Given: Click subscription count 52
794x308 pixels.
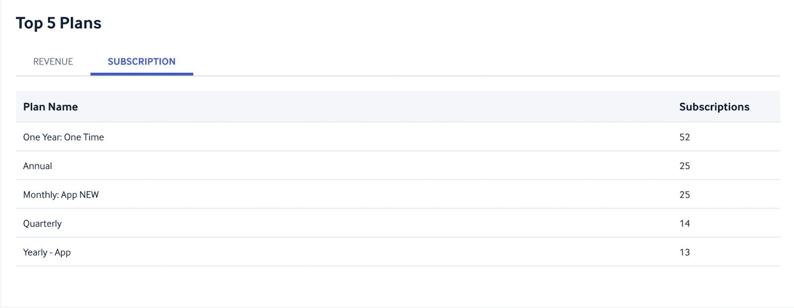Looking at the screenshot, I should tap(684, 137).
